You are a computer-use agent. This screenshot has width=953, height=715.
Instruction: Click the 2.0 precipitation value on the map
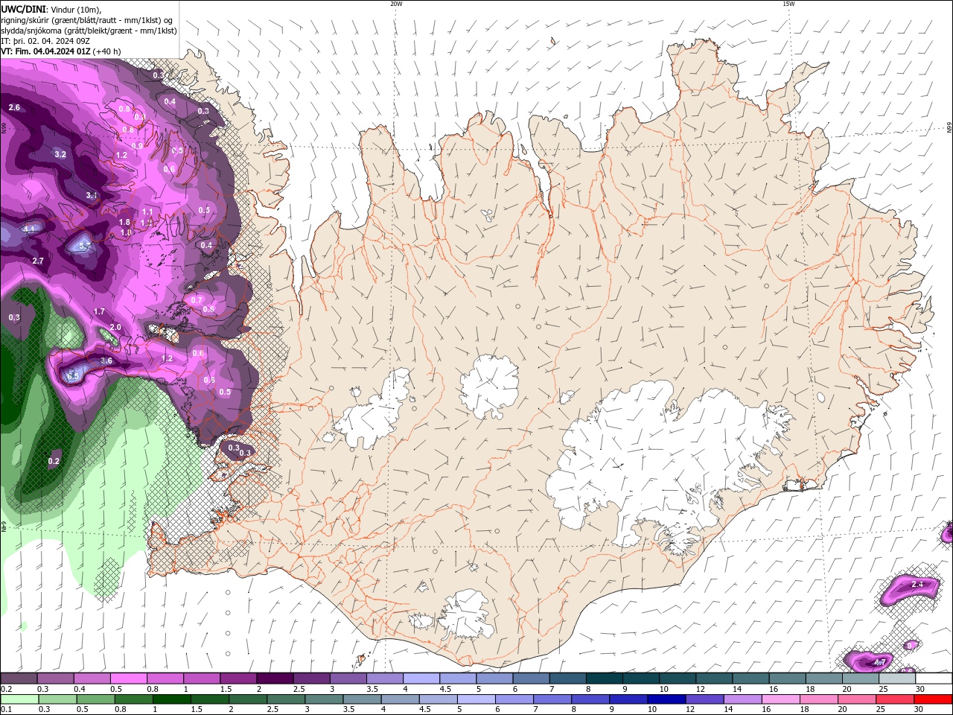[x=115, y=328]
